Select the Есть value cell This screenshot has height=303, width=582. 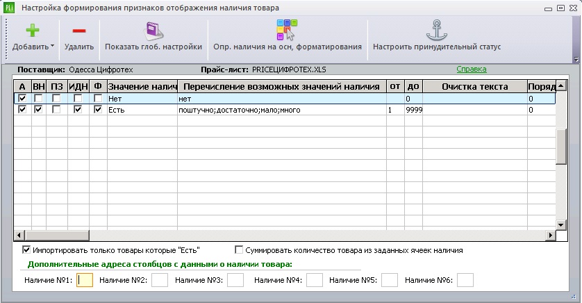(142, 110)
